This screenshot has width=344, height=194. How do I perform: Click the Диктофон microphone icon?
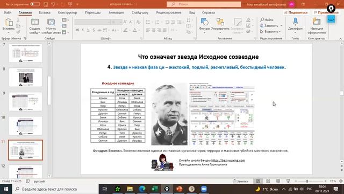click(x=295, y=22)
